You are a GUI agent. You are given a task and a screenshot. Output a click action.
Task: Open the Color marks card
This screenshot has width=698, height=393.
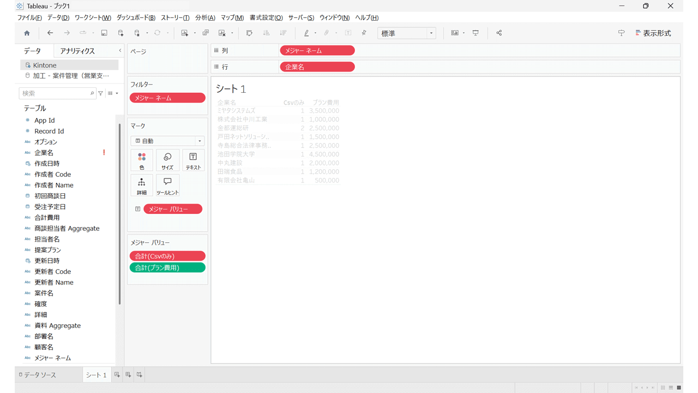[142, 160]
